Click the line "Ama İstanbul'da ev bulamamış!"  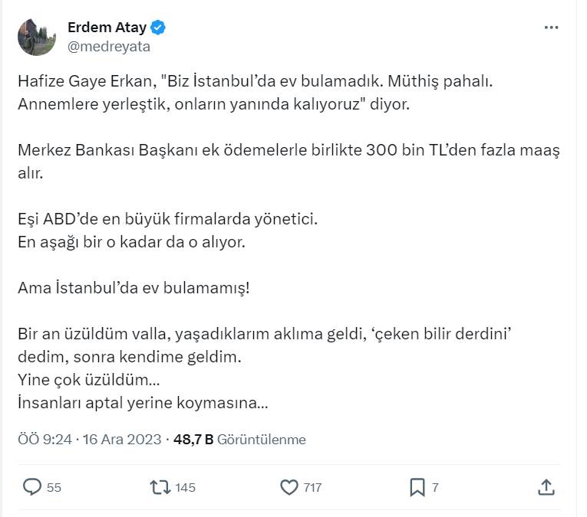134,290
